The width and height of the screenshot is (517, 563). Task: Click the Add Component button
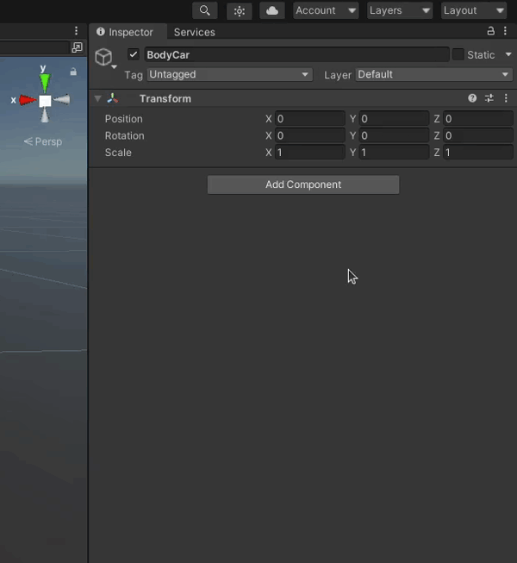[x=303, y=185]
